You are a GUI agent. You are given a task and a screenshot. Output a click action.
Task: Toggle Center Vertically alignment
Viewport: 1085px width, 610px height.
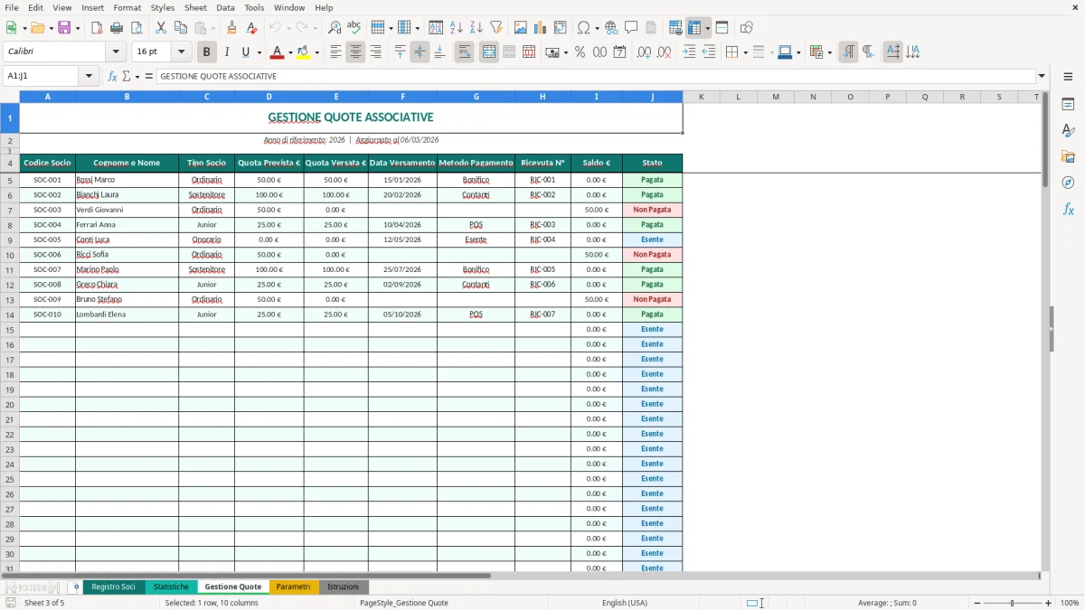click(420, 52)
